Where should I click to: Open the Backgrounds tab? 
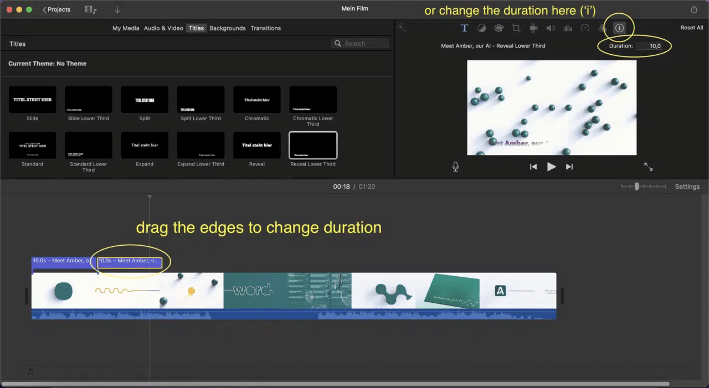228,28
